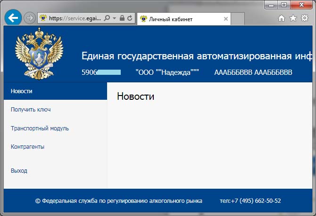Click the search magnifier in address bar
The image size is (316, 216).
click(x=107, y=18)
